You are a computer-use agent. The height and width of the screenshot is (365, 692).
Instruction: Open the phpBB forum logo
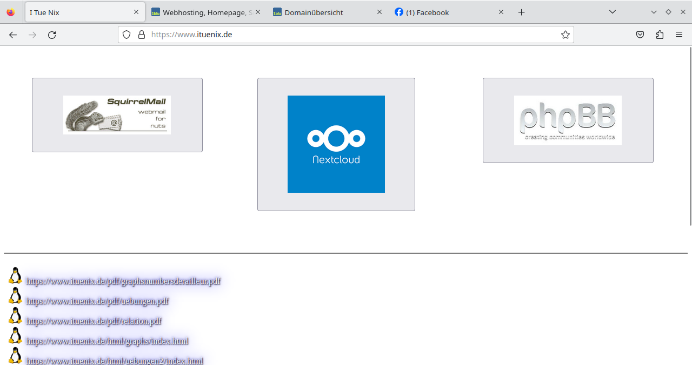568,120
